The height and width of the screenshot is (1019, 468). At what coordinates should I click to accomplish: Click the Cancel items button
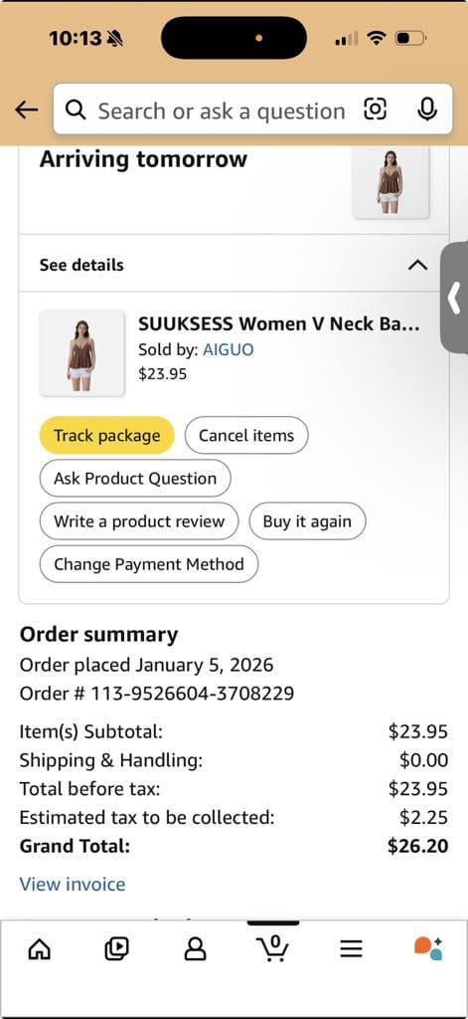coord(246,436)
